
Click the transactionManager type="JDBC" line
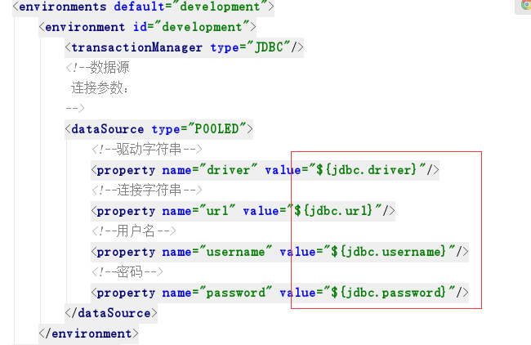click(x=185, y=47)
